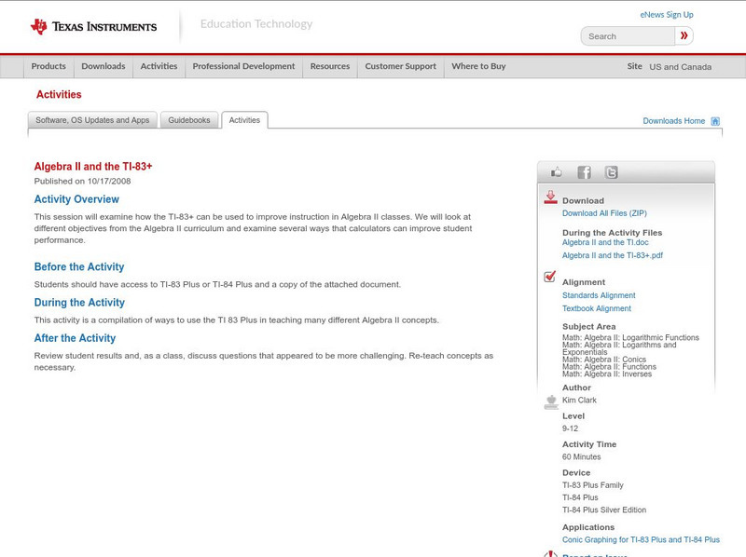Click the Before the Activity heading
Viewport: 746px width, 557px height.
click(x=79, y=266)
